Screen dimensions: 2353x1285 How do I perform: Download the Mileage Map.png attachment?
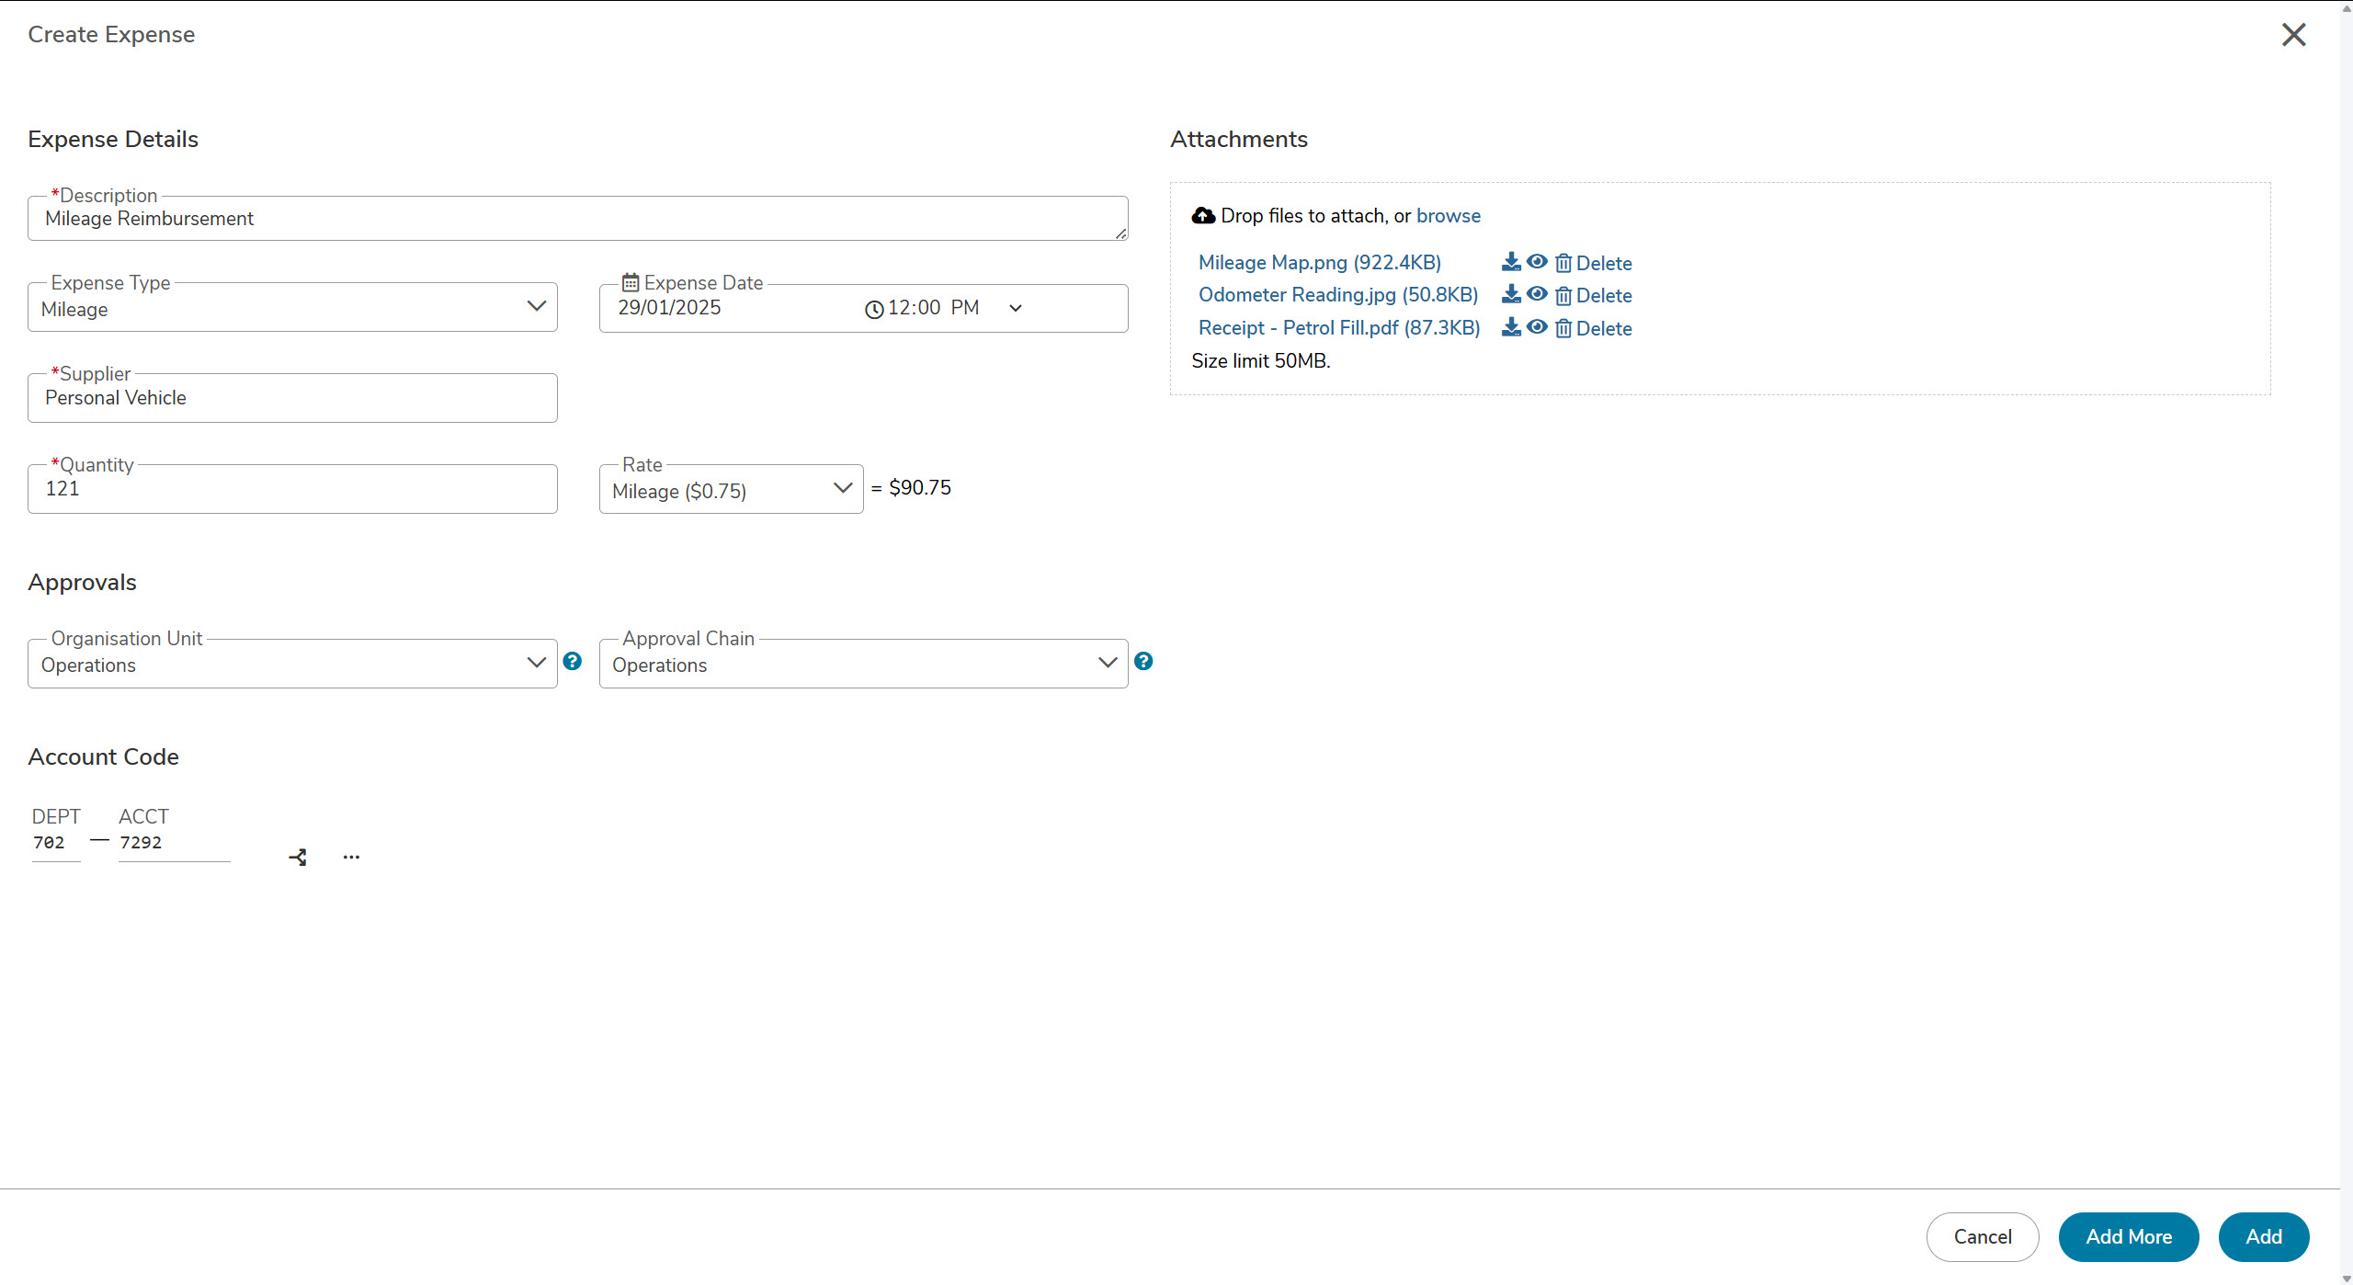pos(1510,262)
